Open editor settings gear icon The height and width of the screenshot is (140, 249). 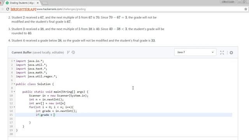point(231,52)
